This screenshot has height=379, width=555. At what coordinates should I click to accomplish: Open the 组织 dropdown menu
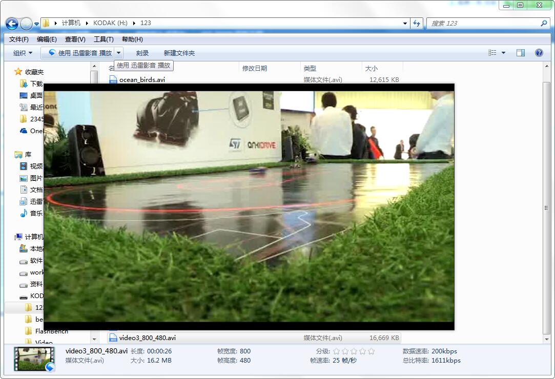point(23,53)
